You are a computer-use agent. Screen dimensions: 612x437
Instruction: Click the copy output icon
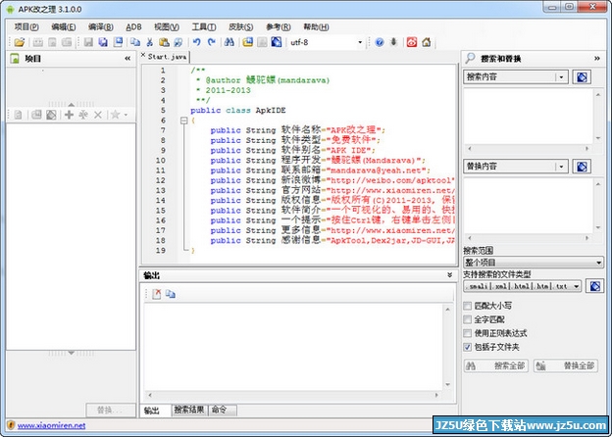pyautogui.click(x=171, y=294)
